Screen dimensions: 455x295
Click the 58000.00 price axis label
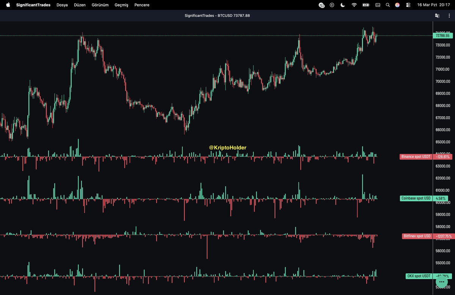tap(442, 226)
